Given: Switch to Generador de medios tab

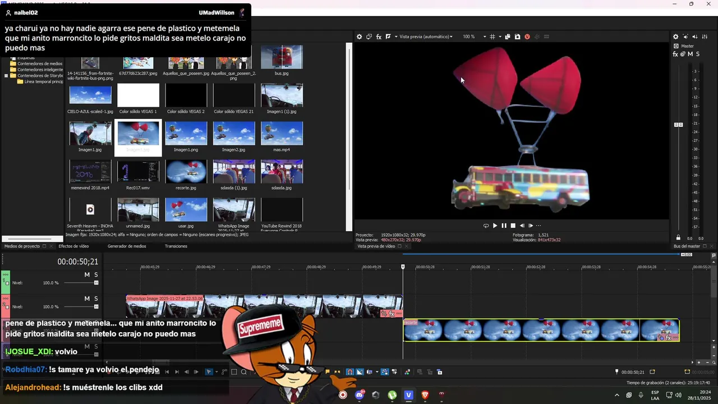Looking at the screenshot, I should pyautogui.click(x=127, y=246).
